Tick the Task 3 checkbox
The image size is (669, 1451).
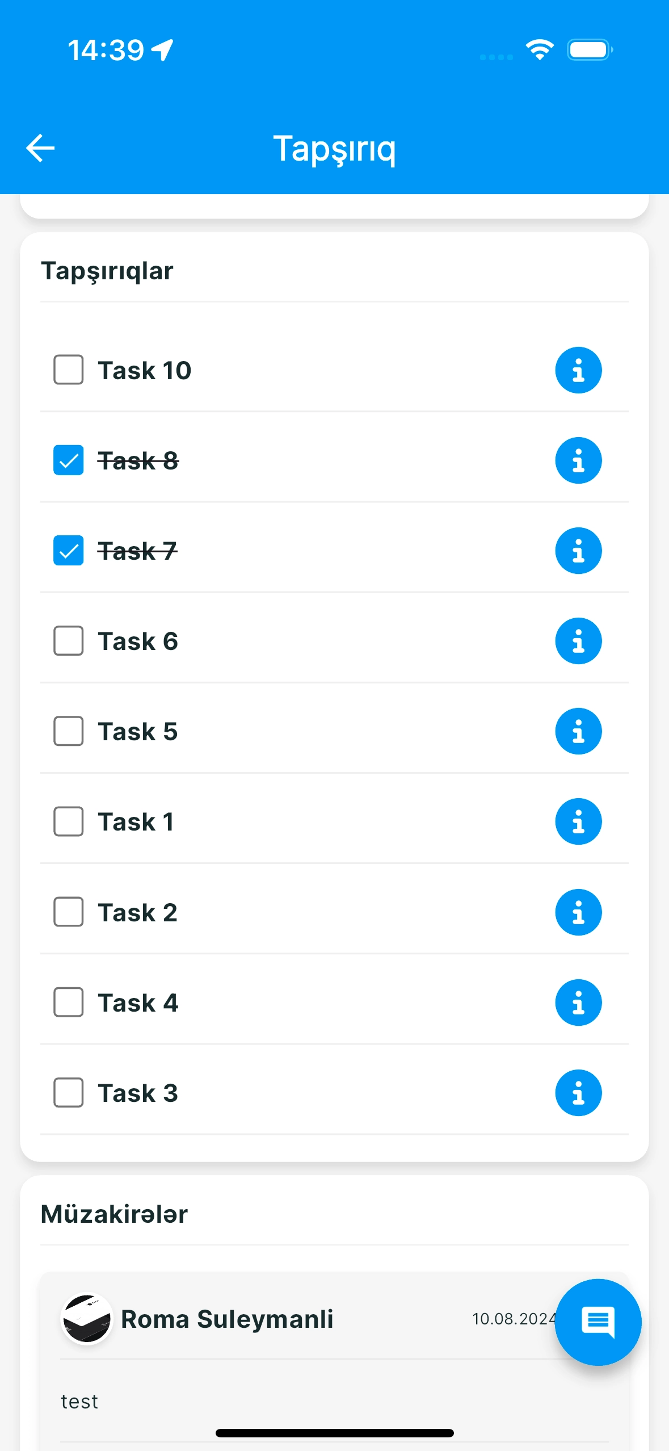click(x=69, y=1093)
